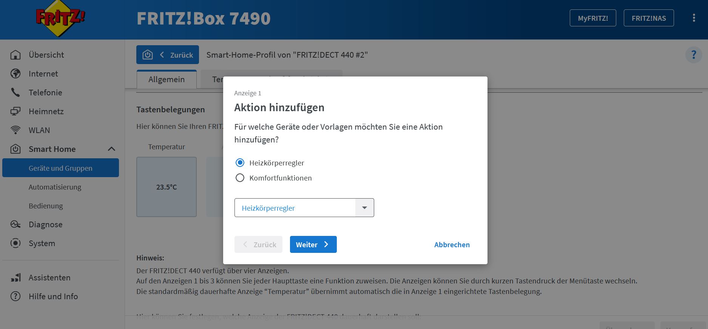Click the Internet globe icon
The image size is (708, 329).
15,74
